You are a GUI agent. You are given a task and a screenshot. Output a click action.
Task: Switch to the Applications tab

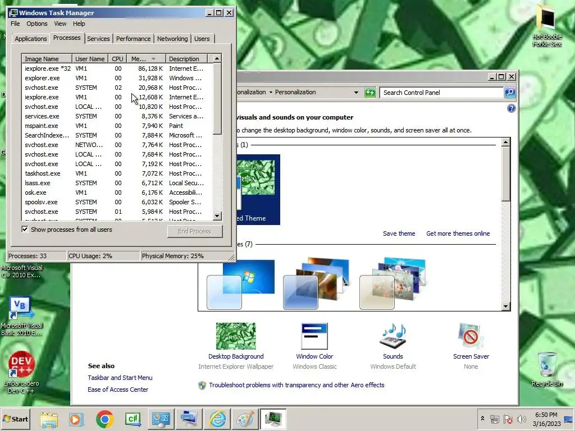click(30, 39)
